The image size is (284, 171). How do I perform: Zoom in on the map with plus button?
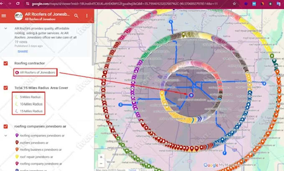tap(101, 157)
